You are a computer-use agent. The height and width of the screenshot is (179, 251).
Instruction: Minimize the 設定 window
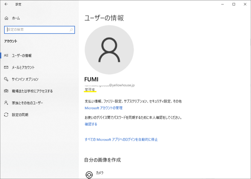point(222,4)
